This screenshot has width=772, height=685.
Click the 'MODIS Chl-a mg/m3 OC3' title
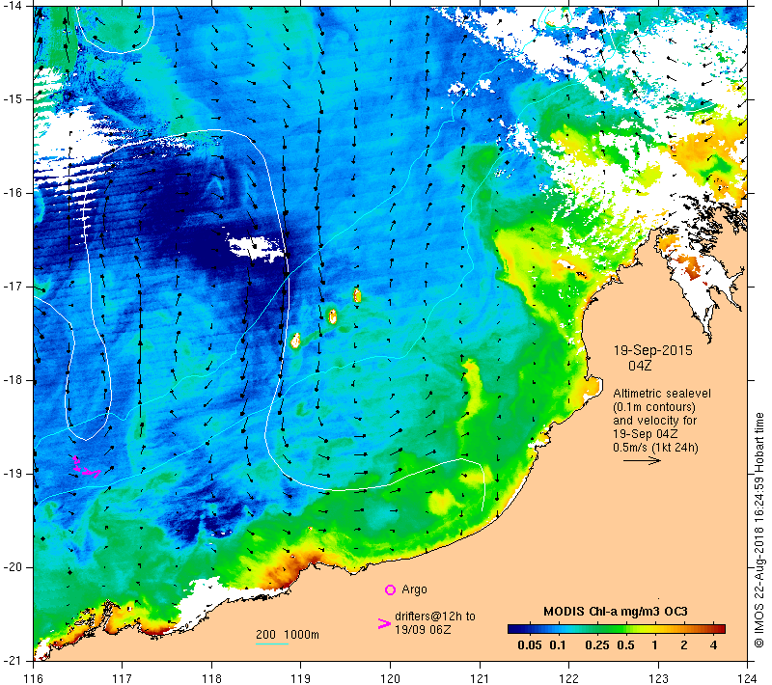(616, 612)
